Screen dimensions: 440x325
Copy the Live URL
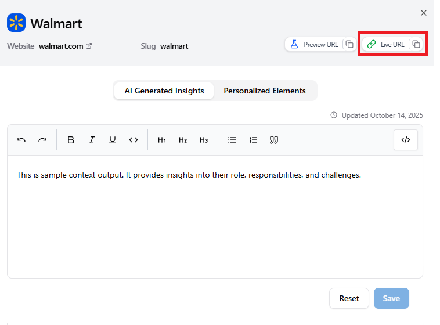tap(416, 44)
